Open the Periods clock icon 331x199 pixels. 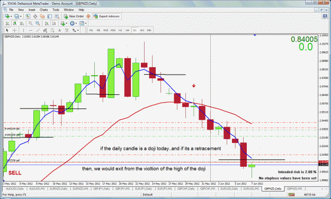click(72, 23)
